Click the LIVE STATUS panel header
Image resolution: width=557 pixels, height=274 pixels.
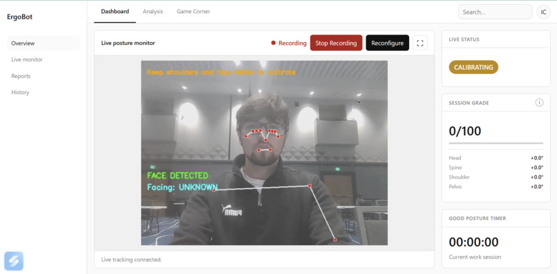(464, 39)
